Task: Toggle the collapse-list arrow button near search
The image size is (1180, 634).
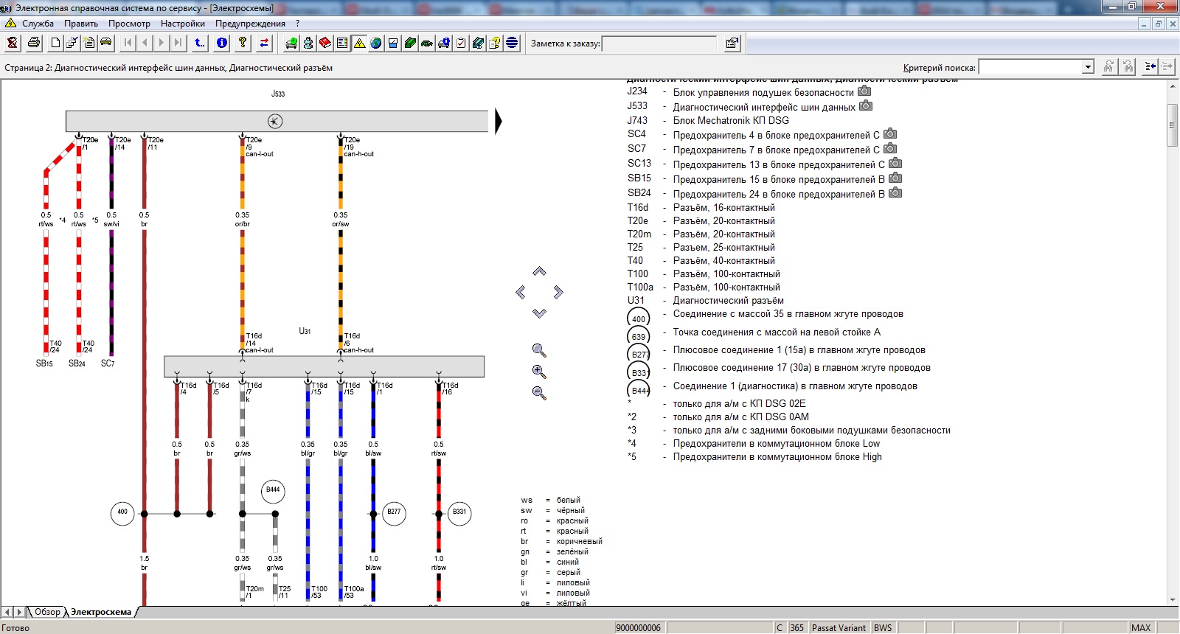Action: tap(1150, 67)
